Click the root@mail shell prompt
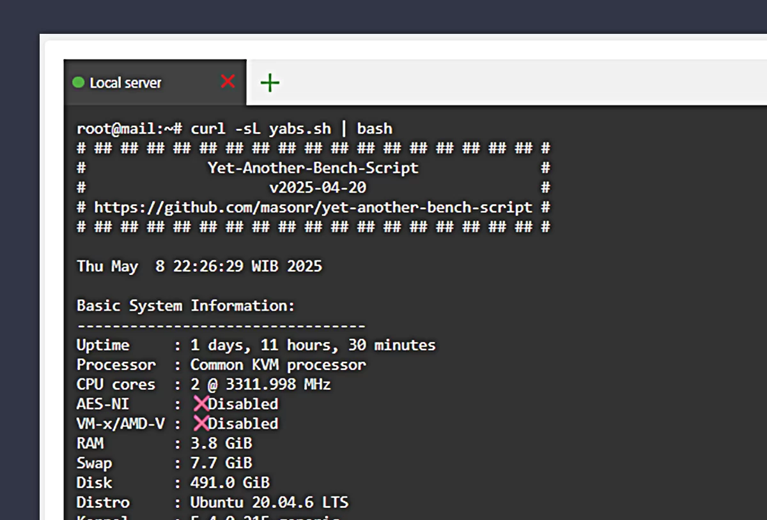Screen dimensions: 767x520 coord(130,129)
